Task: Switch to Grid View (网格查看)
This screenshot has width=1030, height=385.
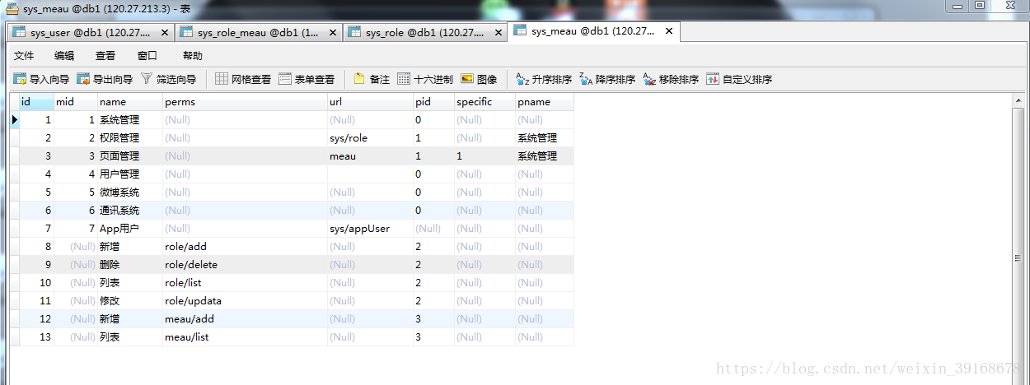Action: coord(243,80)
